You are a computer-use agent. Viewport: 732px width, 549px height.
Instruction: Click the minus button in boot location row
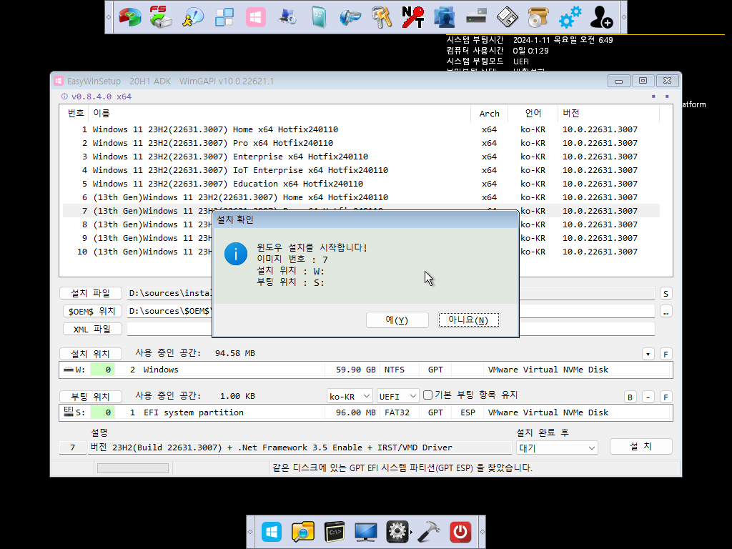click(x=648, y=397)
